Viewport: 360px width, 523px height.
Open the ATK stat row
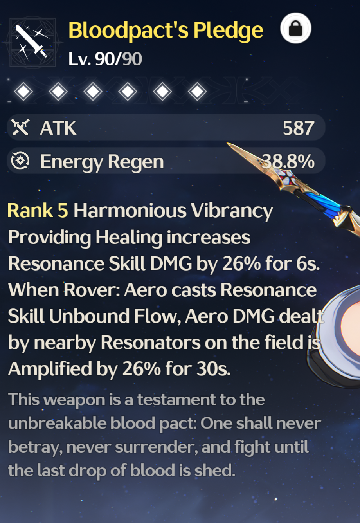(x=166, y=128)
